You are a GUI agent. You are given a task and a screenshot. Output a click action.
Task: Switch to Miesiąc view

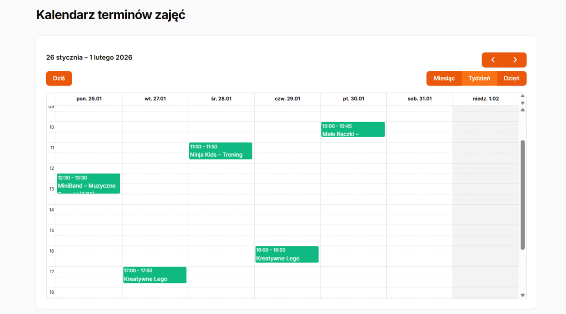(444, 78)
